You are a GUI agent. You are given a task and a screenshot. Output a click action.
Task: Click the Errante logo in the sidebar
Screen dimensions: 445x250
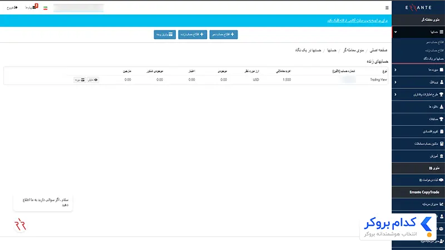[418, 8]
